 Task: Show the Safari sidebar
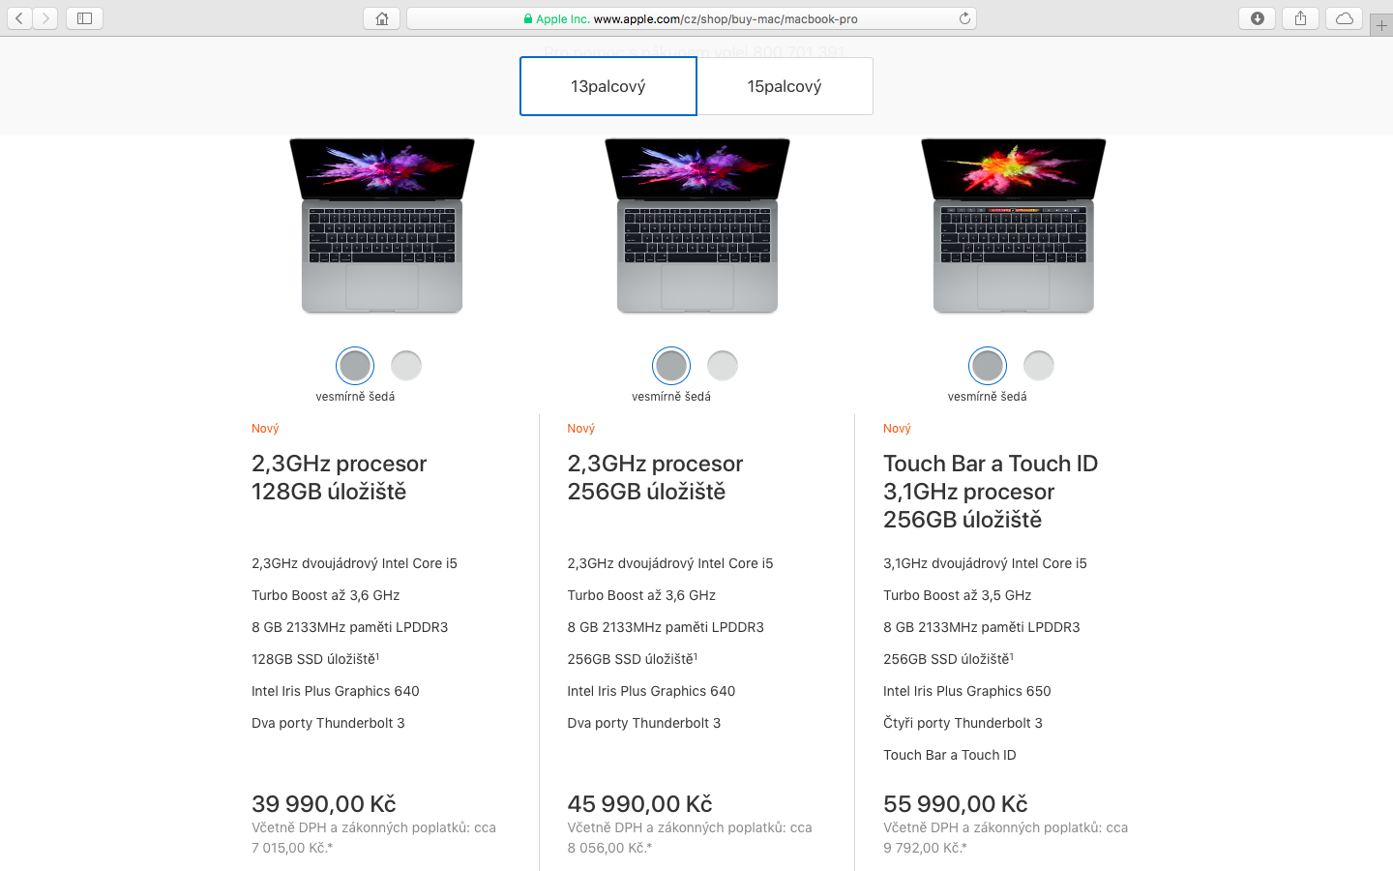(x=84, y=18)
